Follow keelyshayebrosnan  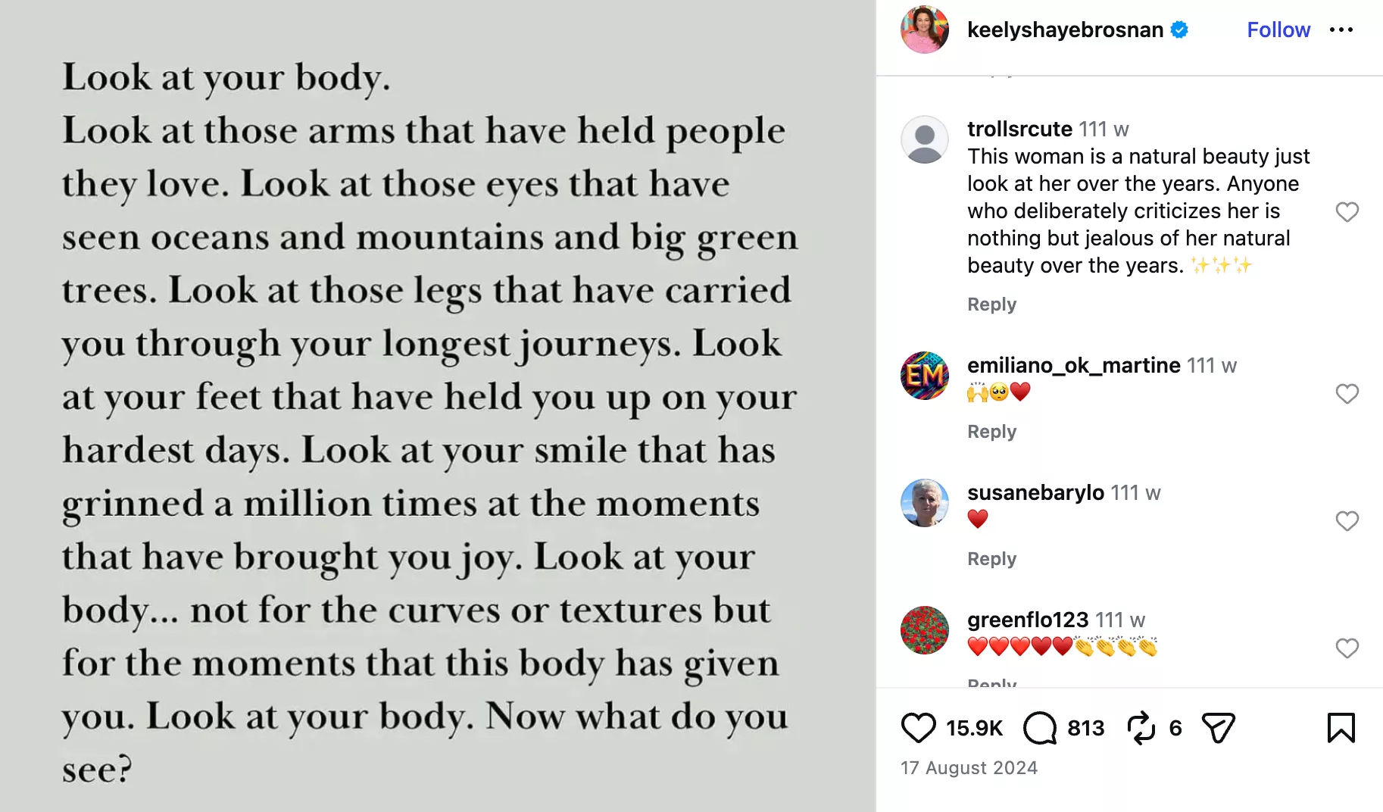1278,30
